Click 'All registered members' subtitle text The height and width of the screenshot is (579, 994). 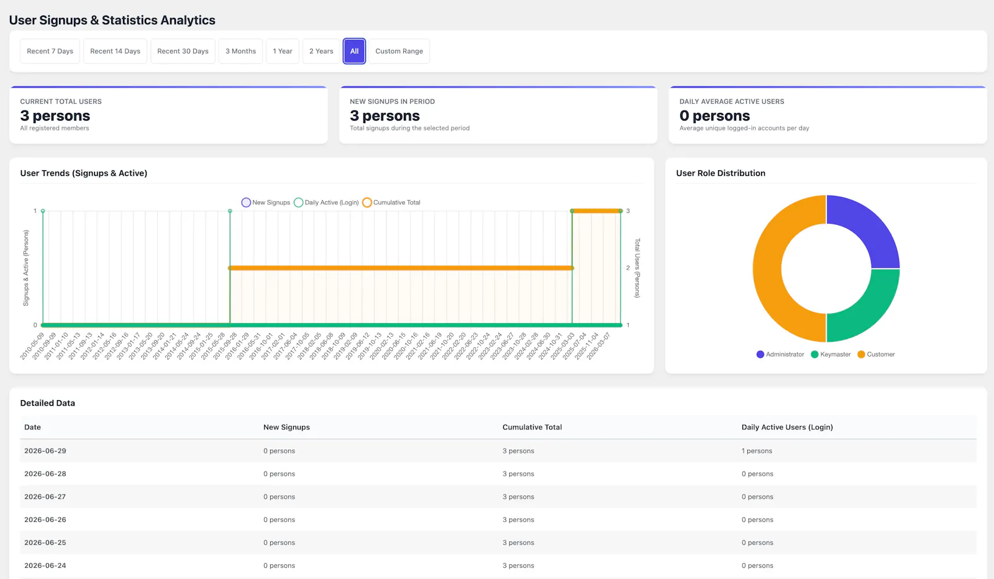tap(55, 128)
